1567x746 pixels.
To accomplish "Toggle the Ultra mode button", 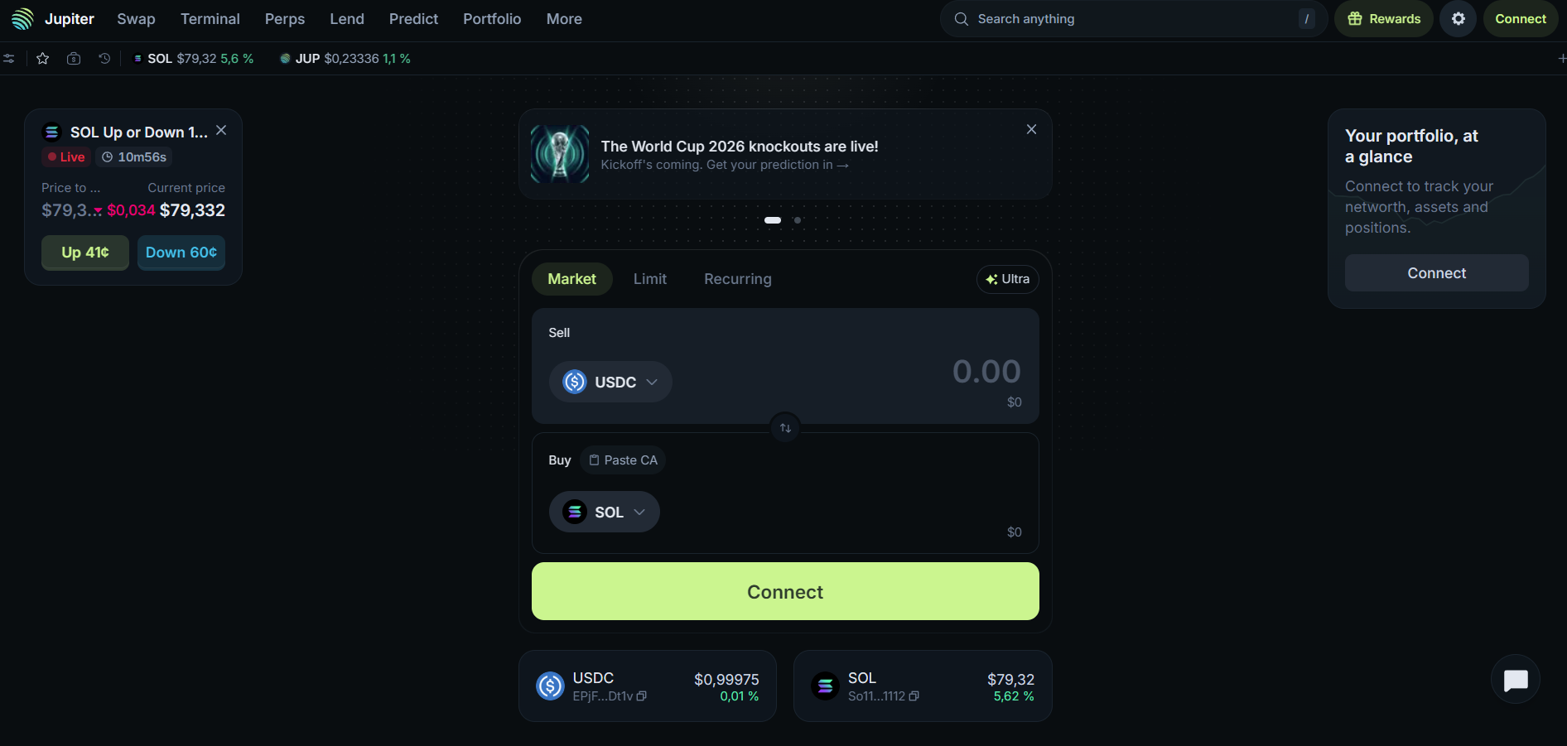I will (x=1007, y=279).
